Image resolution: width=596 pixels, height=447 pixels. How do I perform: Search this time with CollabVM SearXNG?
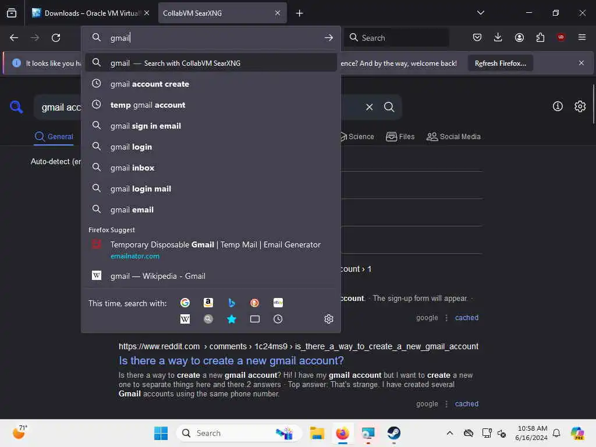pyautogui.click(x=208, y=319)
